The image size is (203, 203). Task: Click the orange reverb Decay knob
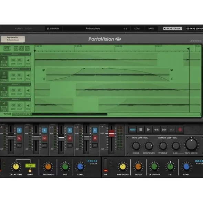coord(138,167)
